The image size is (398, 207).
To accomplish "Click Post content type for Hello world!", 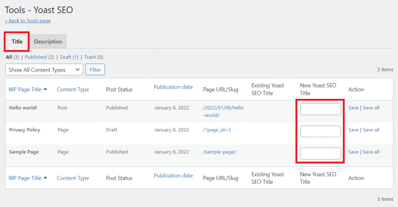I will tap(62, 108).
